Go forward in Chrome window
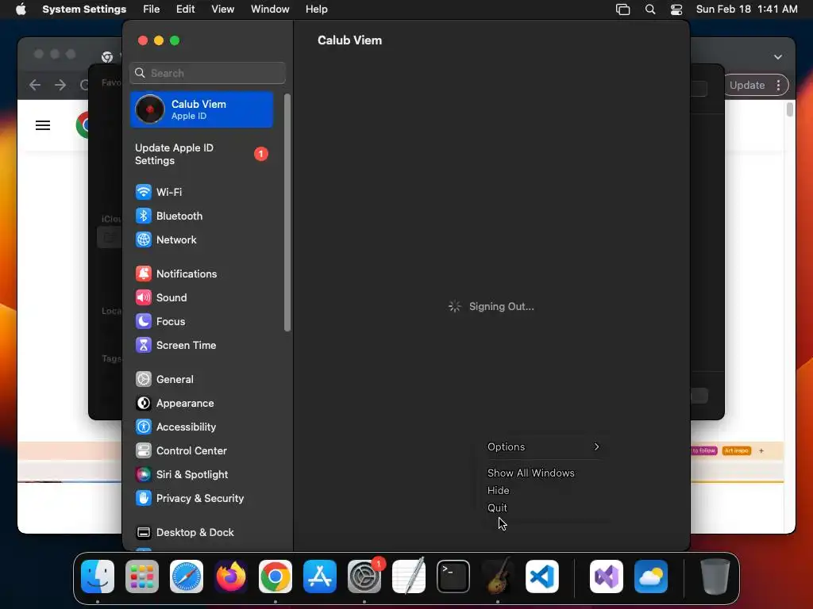This screenshot has height=609, width=813. pos(60,85)
